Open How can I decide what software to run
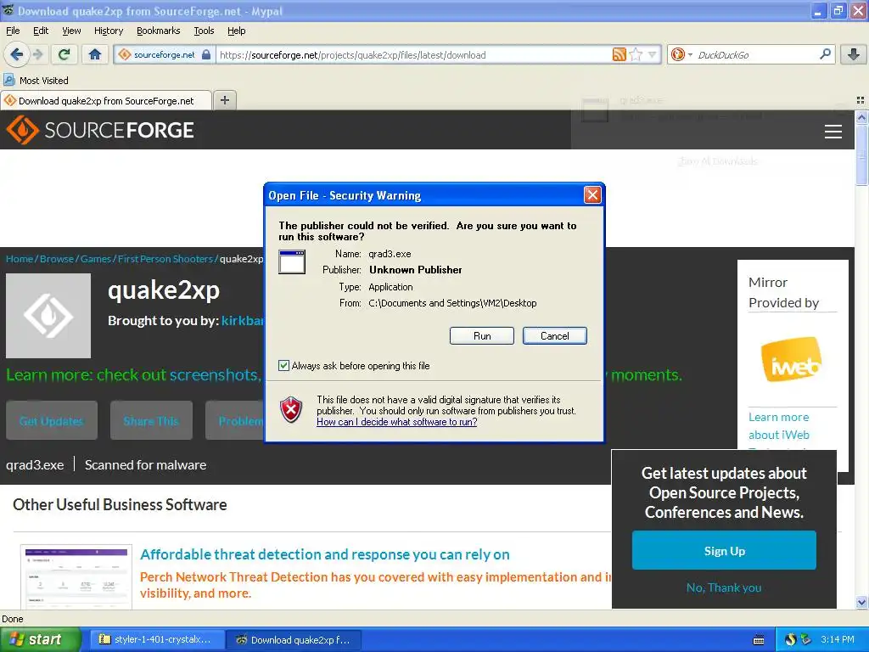 point(397,422)
